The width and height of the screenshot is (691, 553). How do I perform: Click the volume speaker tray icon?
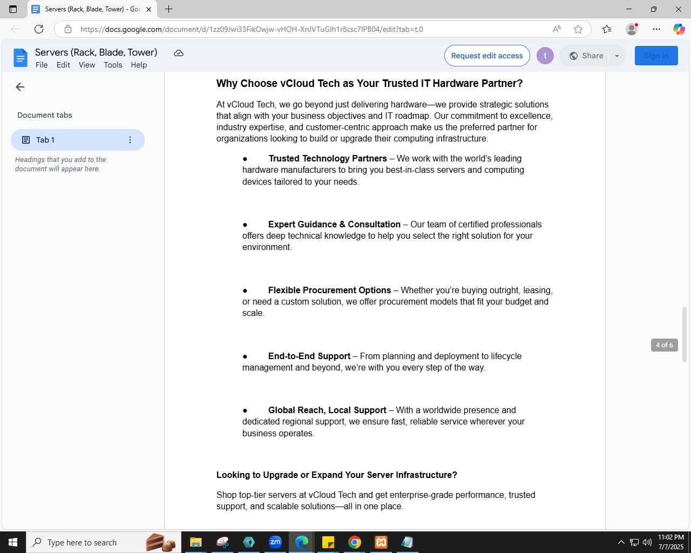point(647,542)
